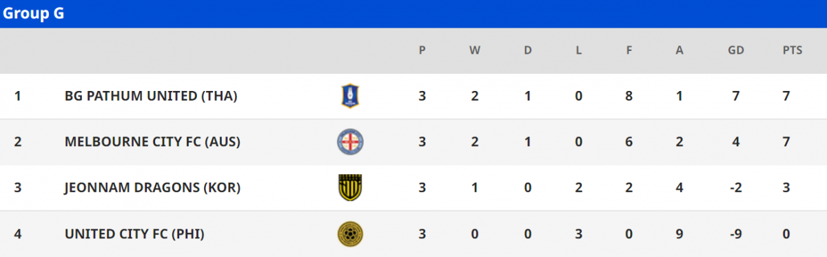
Task: Click the United City FC club crest
Action: (350, 234)
